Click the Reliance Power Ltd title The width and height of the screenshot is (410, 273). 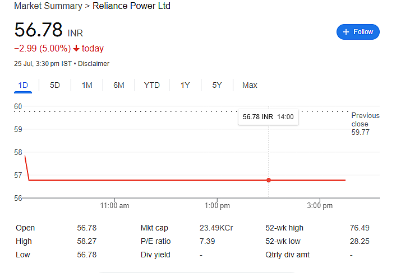pos(131,6)
